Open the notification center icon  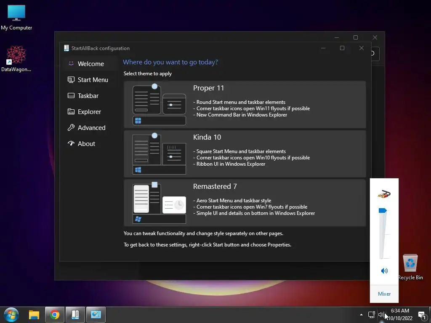click(422, 315)
